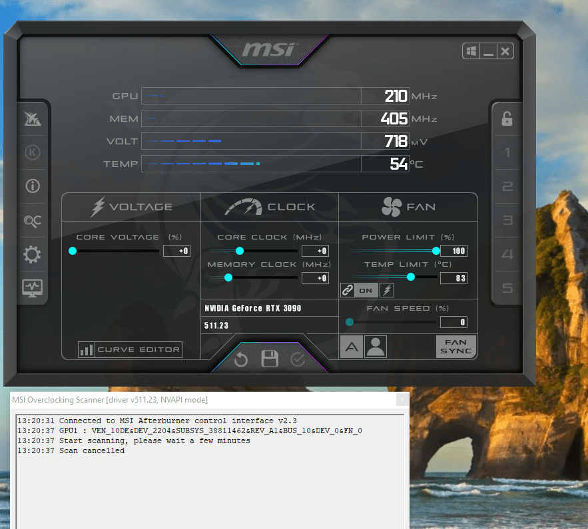Viewport: 588px width, 529px height.
Task: Select profile slot 3
Action: tap(507, 220)
